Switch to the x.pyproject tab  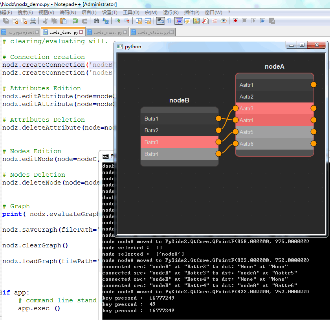point(20,32)
